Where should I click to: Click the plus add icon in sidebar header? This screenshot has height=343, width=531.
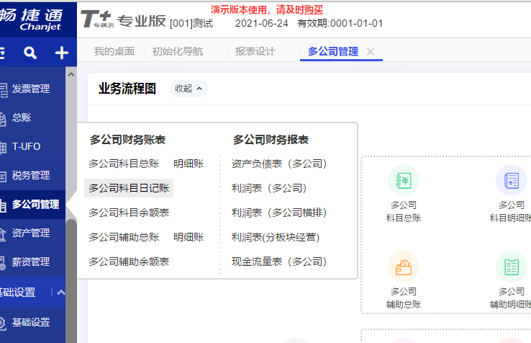(x=62, y=53)
